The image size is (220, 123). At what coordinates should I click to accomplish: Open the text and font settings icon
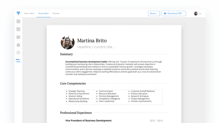(x=18, y=29)
